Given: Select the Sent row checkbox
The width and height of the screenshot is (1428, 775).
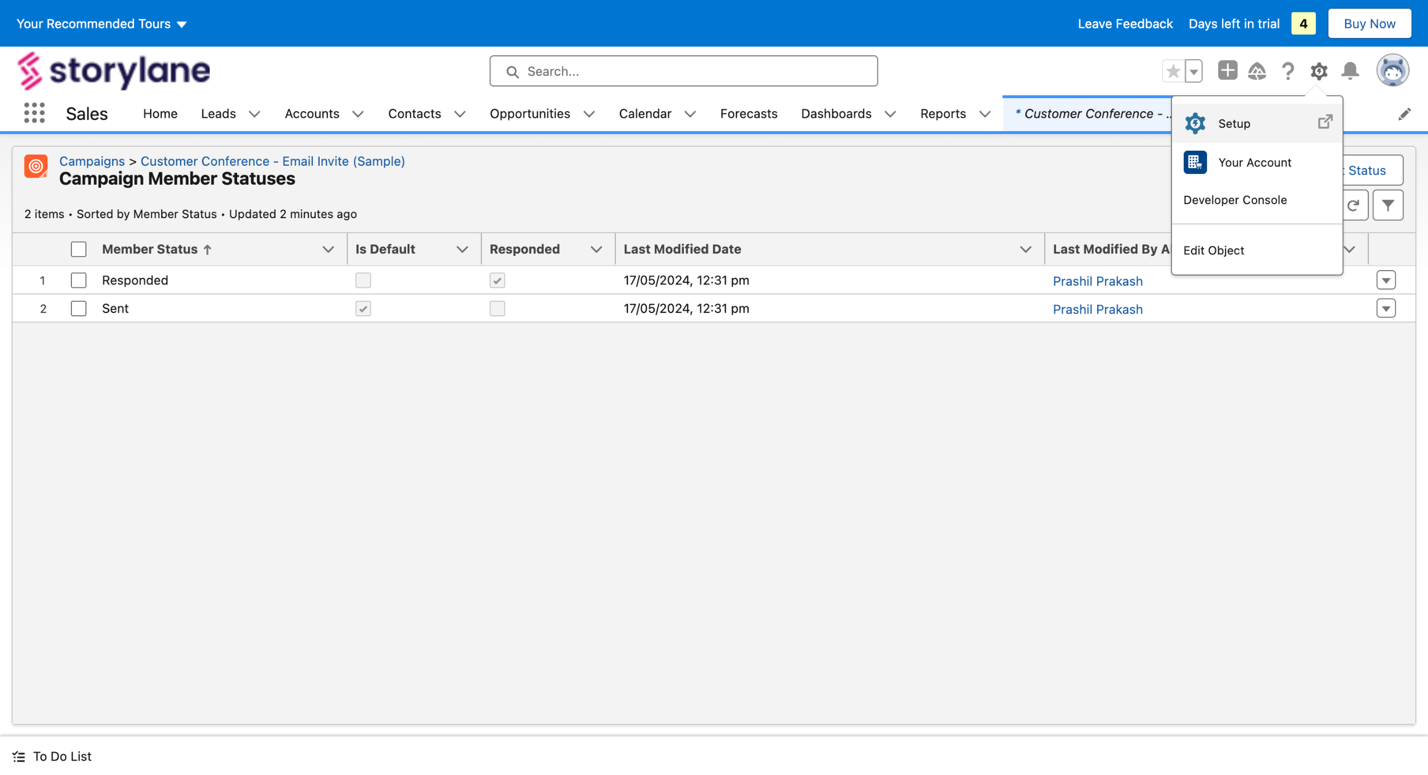Looking at the screenshot, I should (79, 309).
